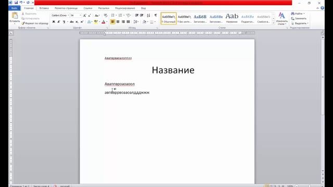Apply the yellow text highlight color

(96, 22)
